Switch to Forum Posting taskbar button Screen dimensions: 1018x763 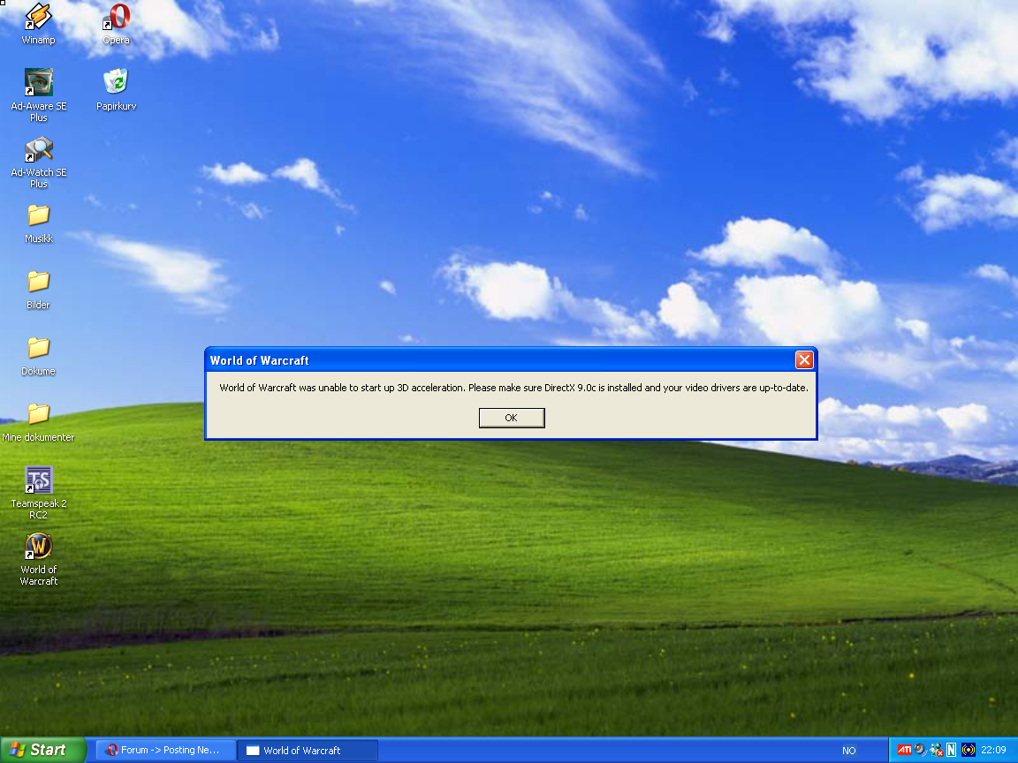pos(166,750)
